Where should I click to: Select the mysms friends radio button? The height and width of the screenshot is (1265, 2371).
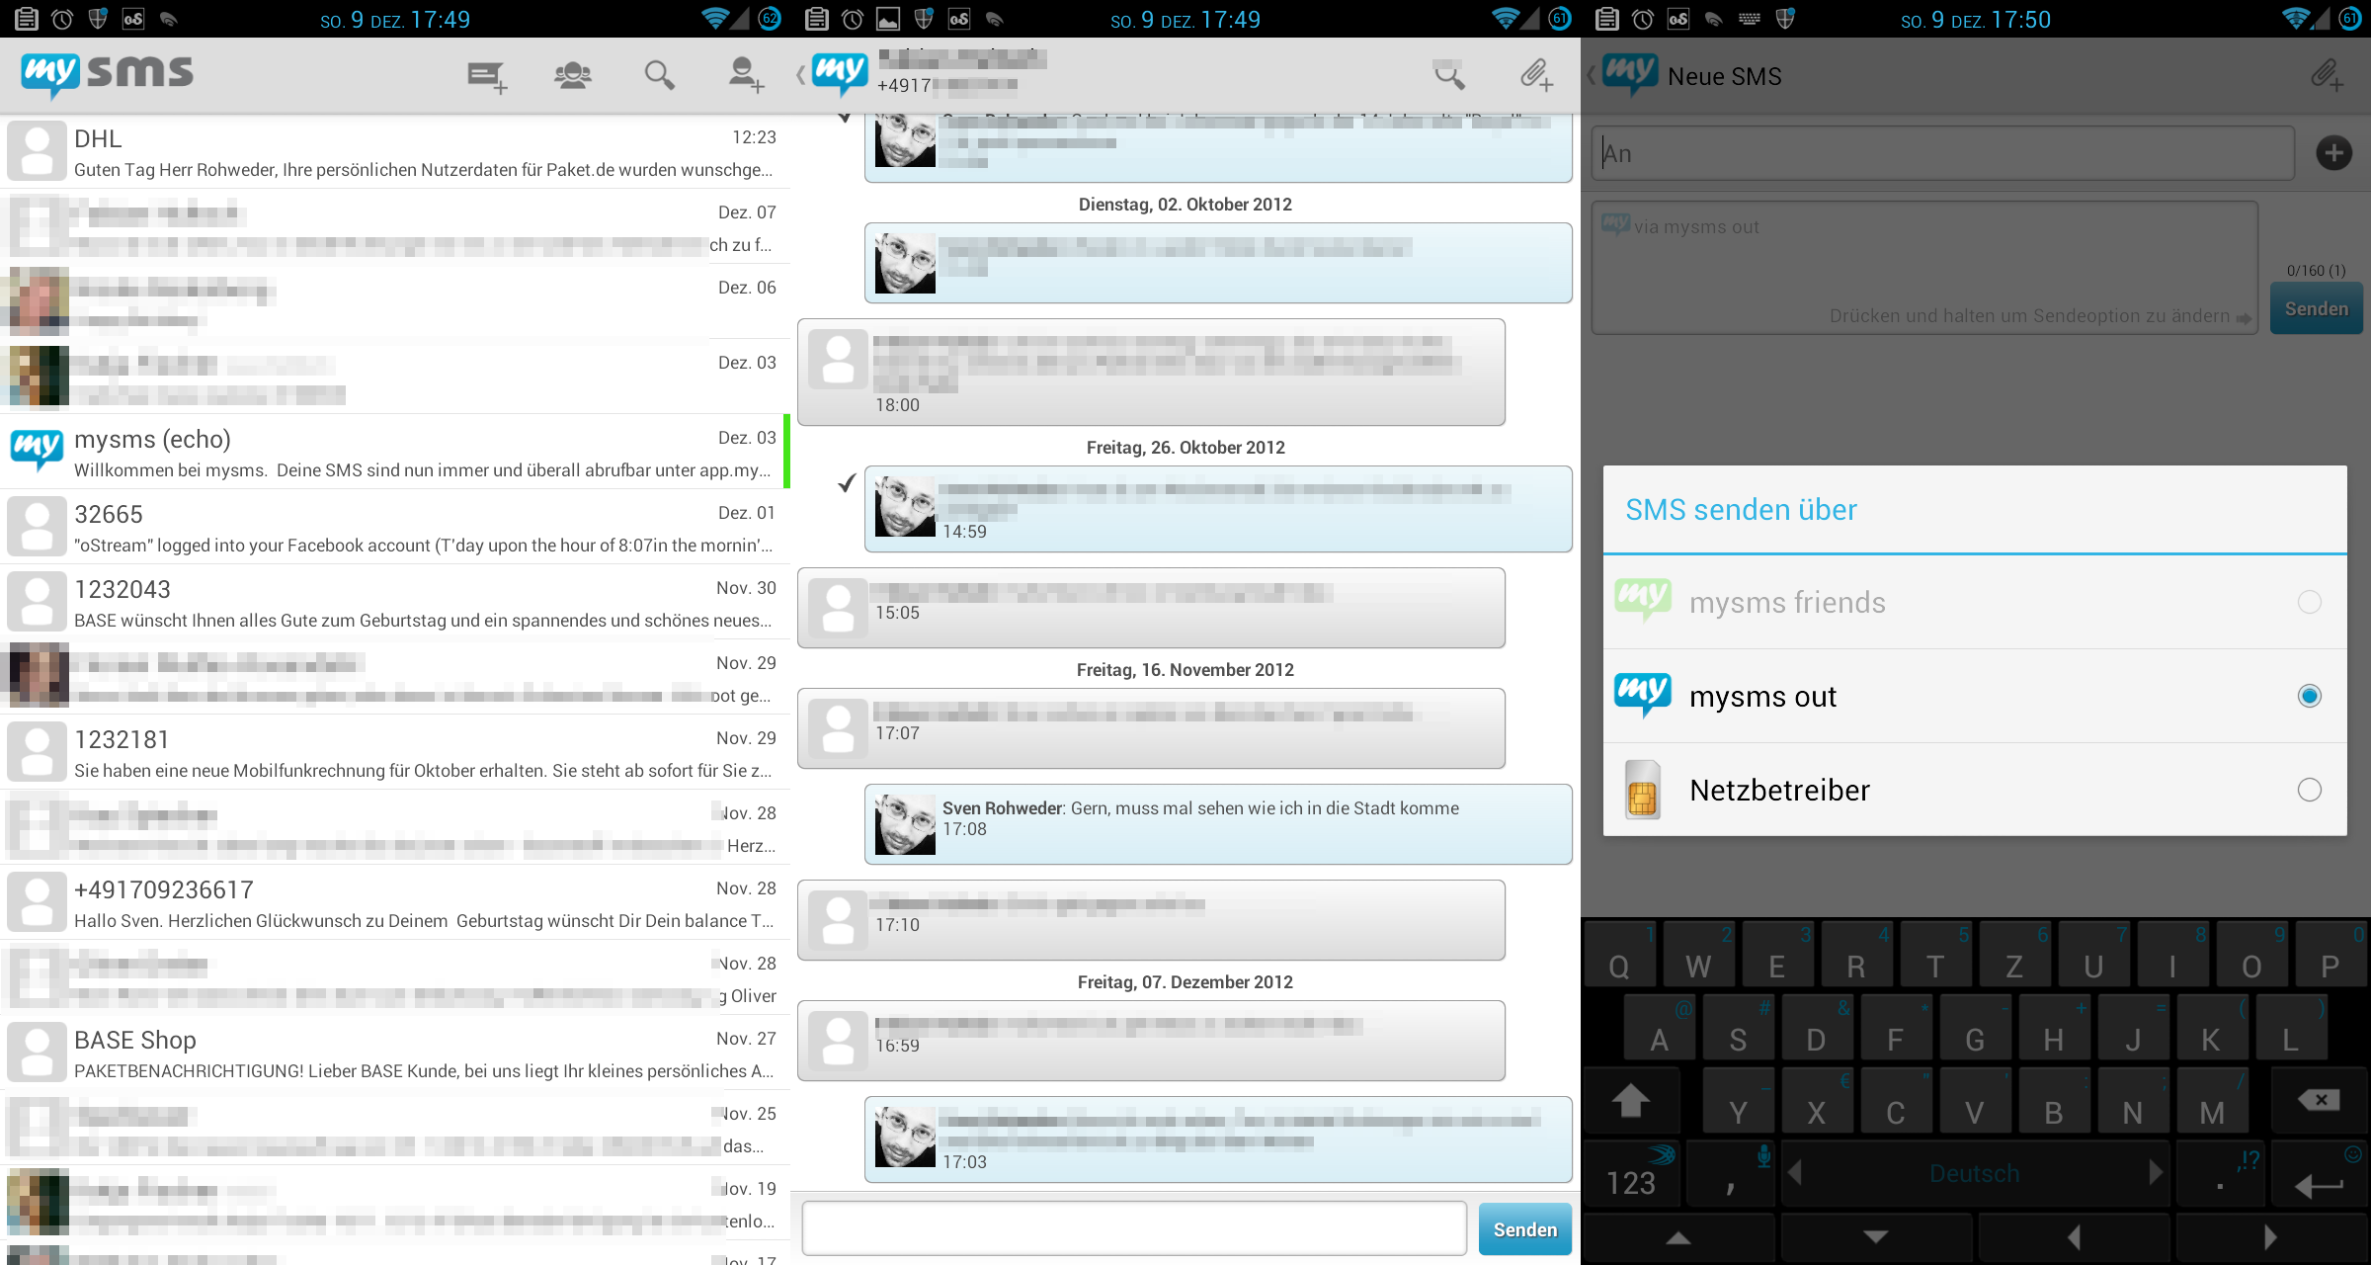(x=2309, y=602)
